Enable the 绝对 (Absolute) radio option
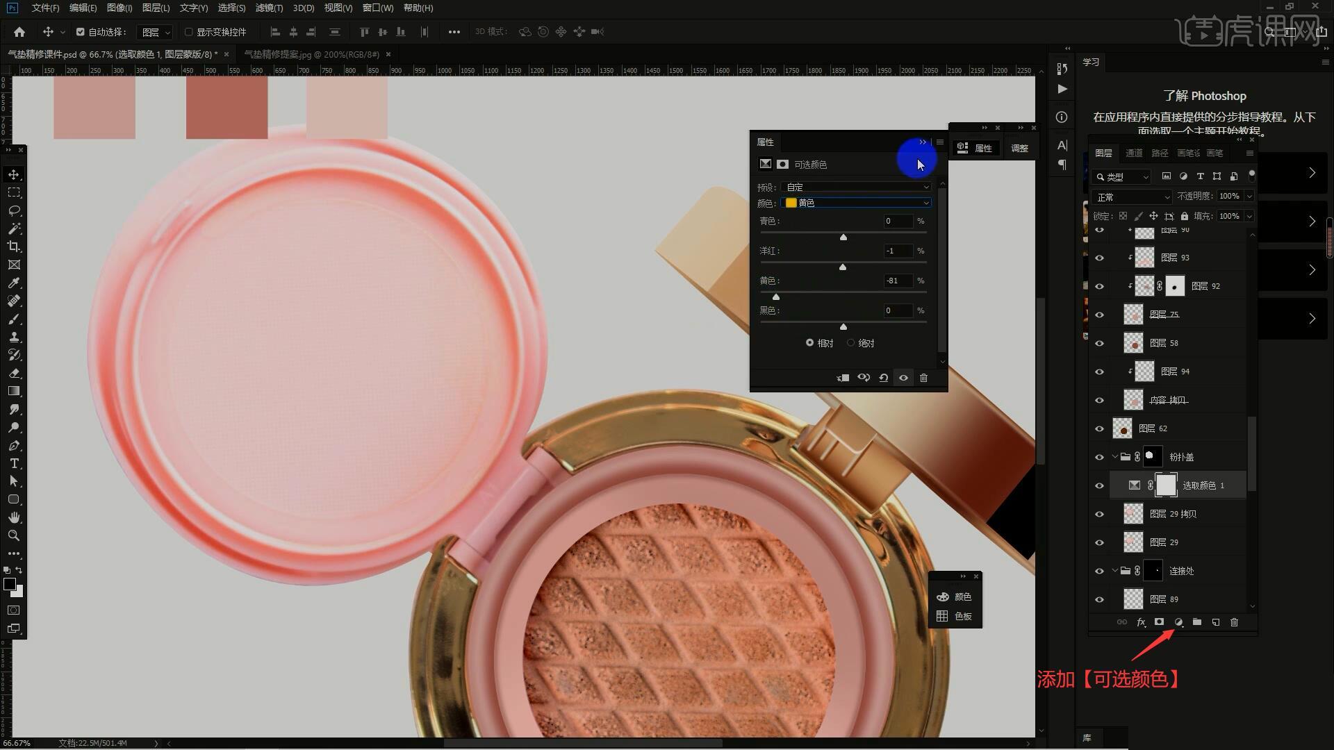 click(x=850, y=343)
